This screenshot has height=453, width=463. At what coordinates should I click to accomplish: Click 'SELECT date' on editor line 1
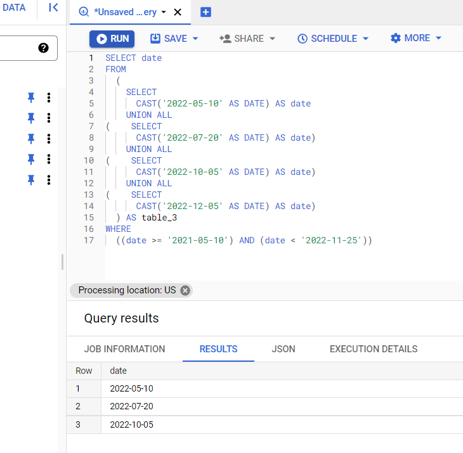(133, 58)
